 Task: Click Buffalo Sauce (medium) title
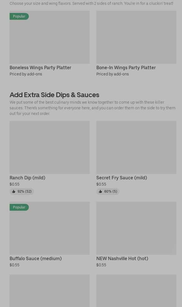click(x=36, y=258)
